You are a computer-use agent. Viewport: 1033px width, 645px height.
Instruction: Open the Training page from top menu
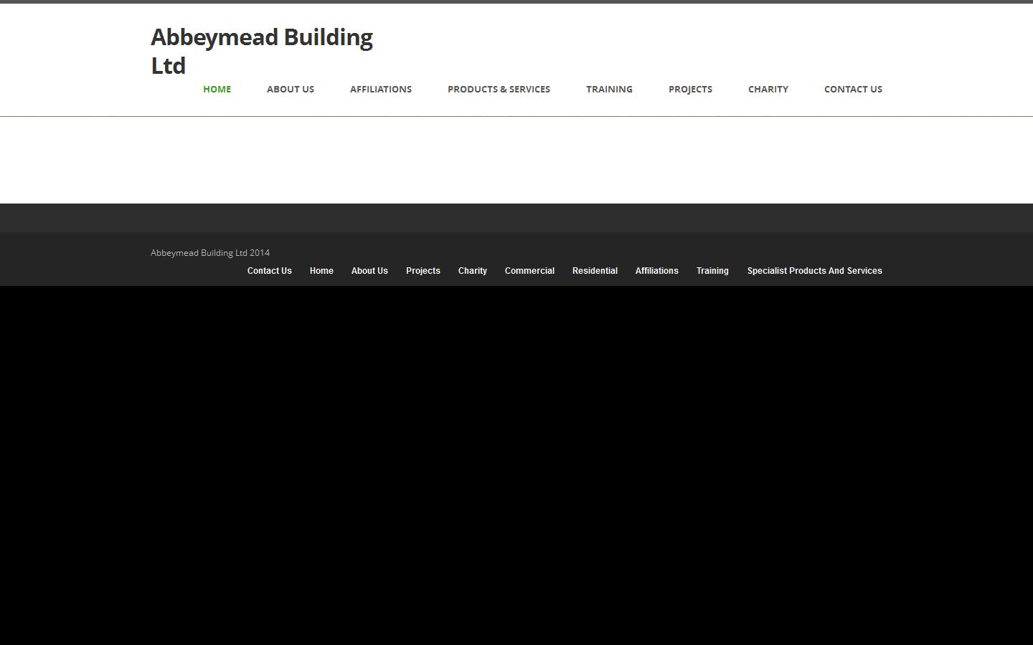609,89
